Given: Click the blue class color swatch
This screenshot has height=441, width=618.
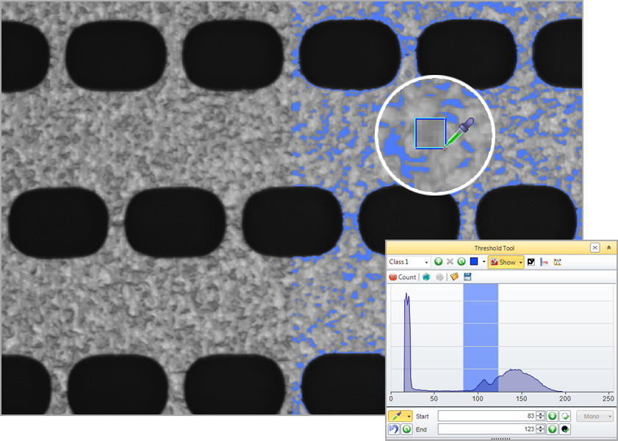Looking at the screenshot, I should [474, 262].
